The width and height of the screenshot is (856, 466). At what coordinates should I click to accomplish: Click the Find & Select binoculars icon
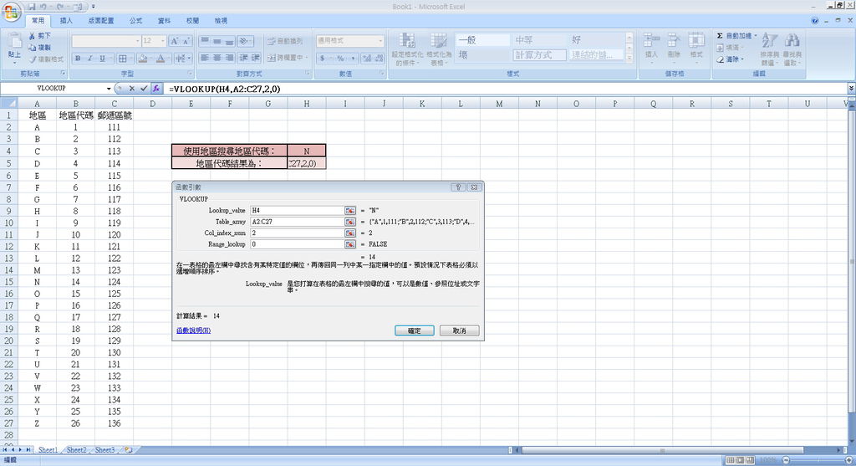[792, 40]
